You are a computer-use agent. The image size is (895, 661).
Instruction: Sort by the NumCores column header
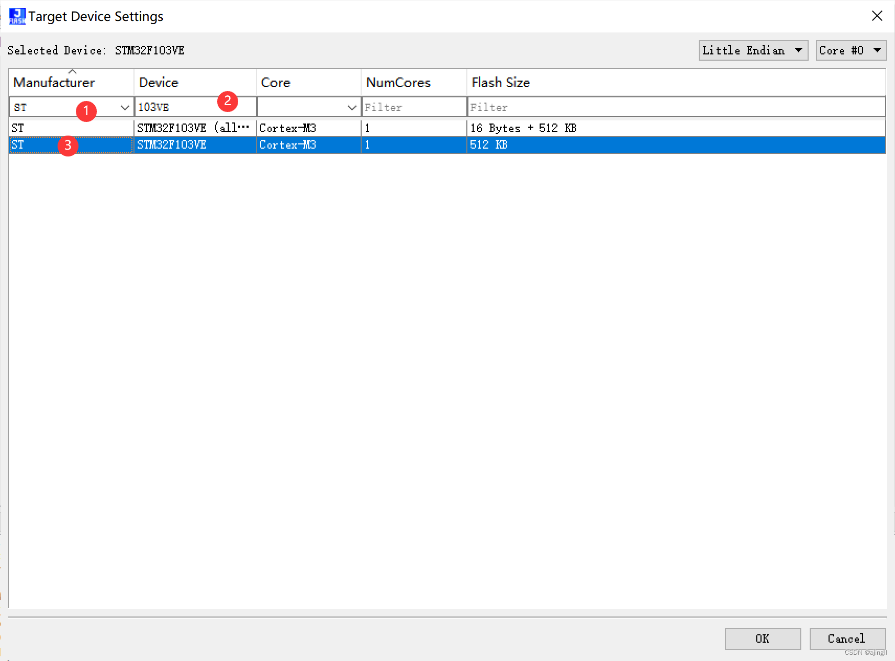[414, 82]
